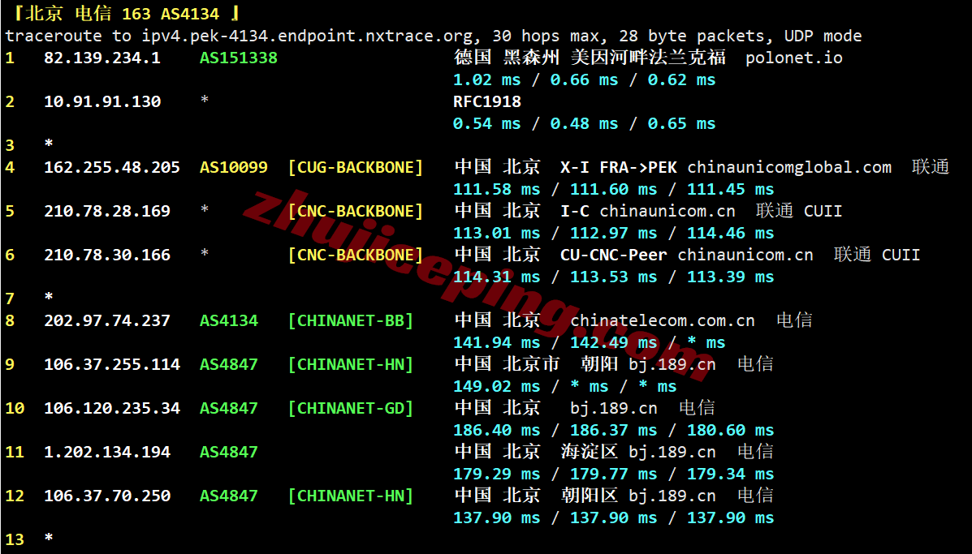Screen dimensions: 972x554
Task: Select IP address 1.202.134.194
Action: tap(107, 453)
